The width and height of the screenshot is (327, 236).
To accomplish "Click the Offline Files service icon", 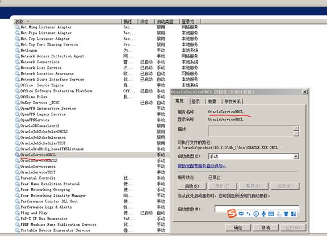I will (x=17, y=97).
